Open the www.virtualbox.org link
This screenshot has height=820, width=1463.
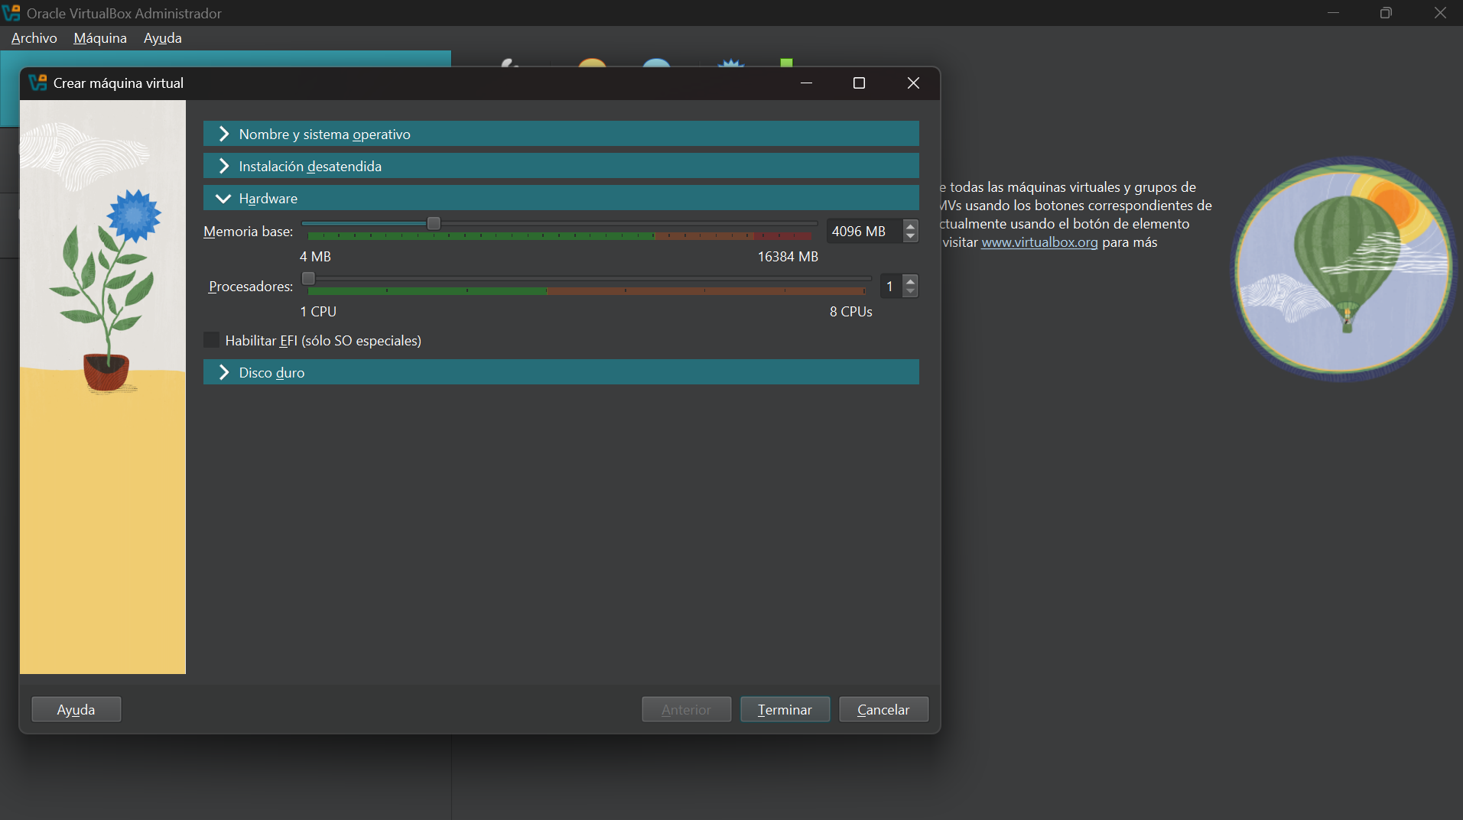point(1039,242)
